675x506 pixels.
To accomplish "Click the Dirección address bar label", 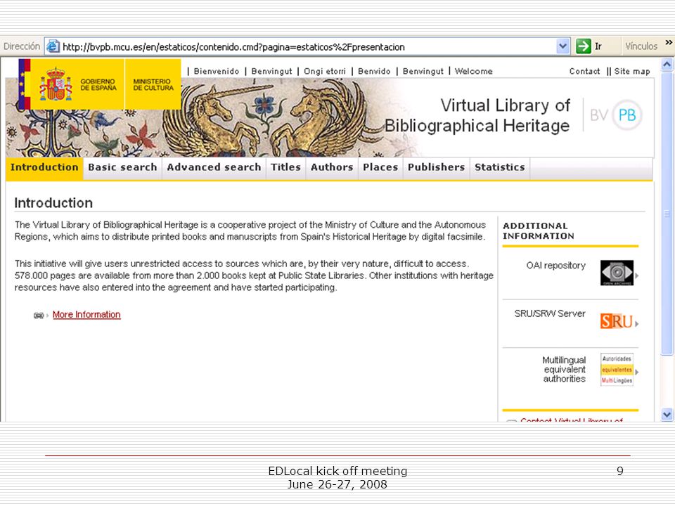I will 22,46.
